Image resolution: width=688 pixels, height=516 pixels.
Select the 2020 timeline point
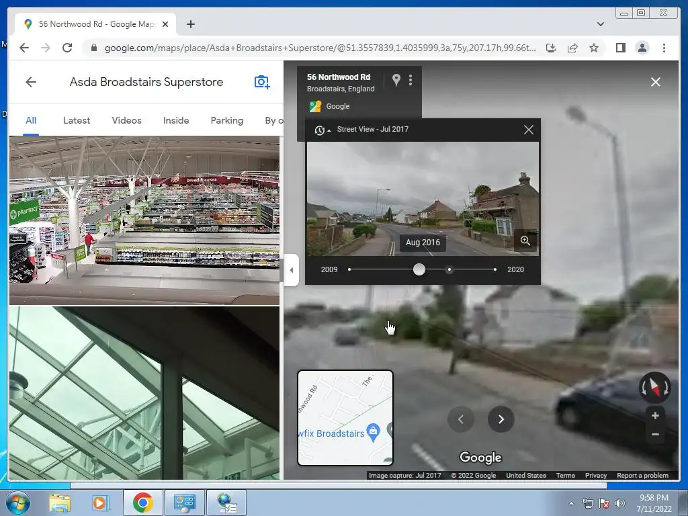pyautogui.click(x=495, y=269)
